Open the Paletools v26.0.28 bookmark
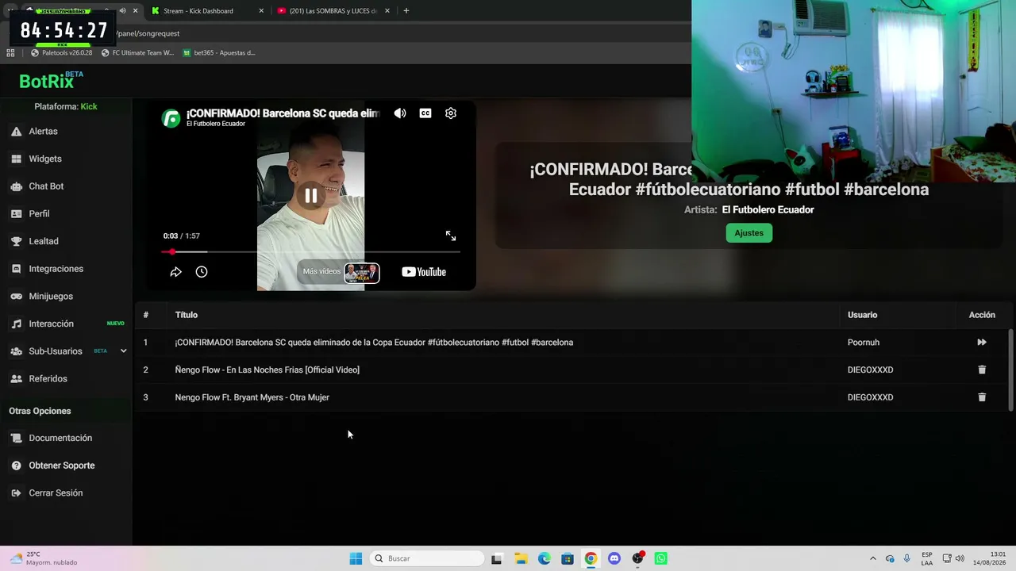This screenshot has height=571, width=1016. click(x=62, y=53)
